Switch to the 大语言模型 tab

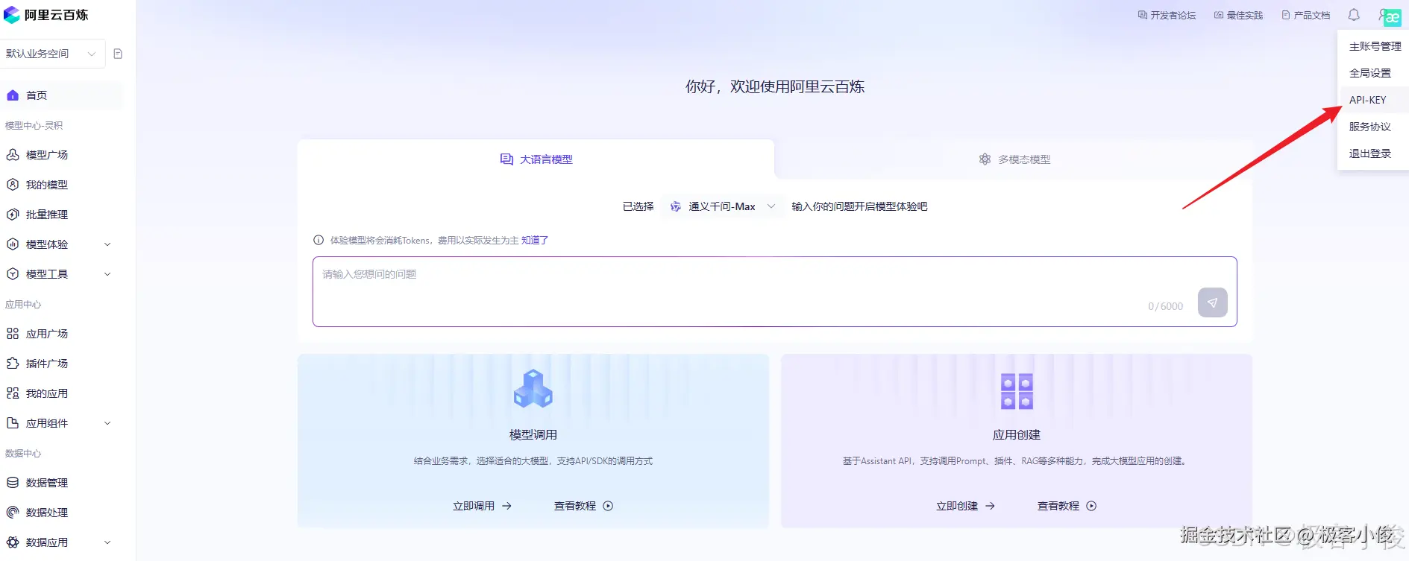(x=536, y=159)
